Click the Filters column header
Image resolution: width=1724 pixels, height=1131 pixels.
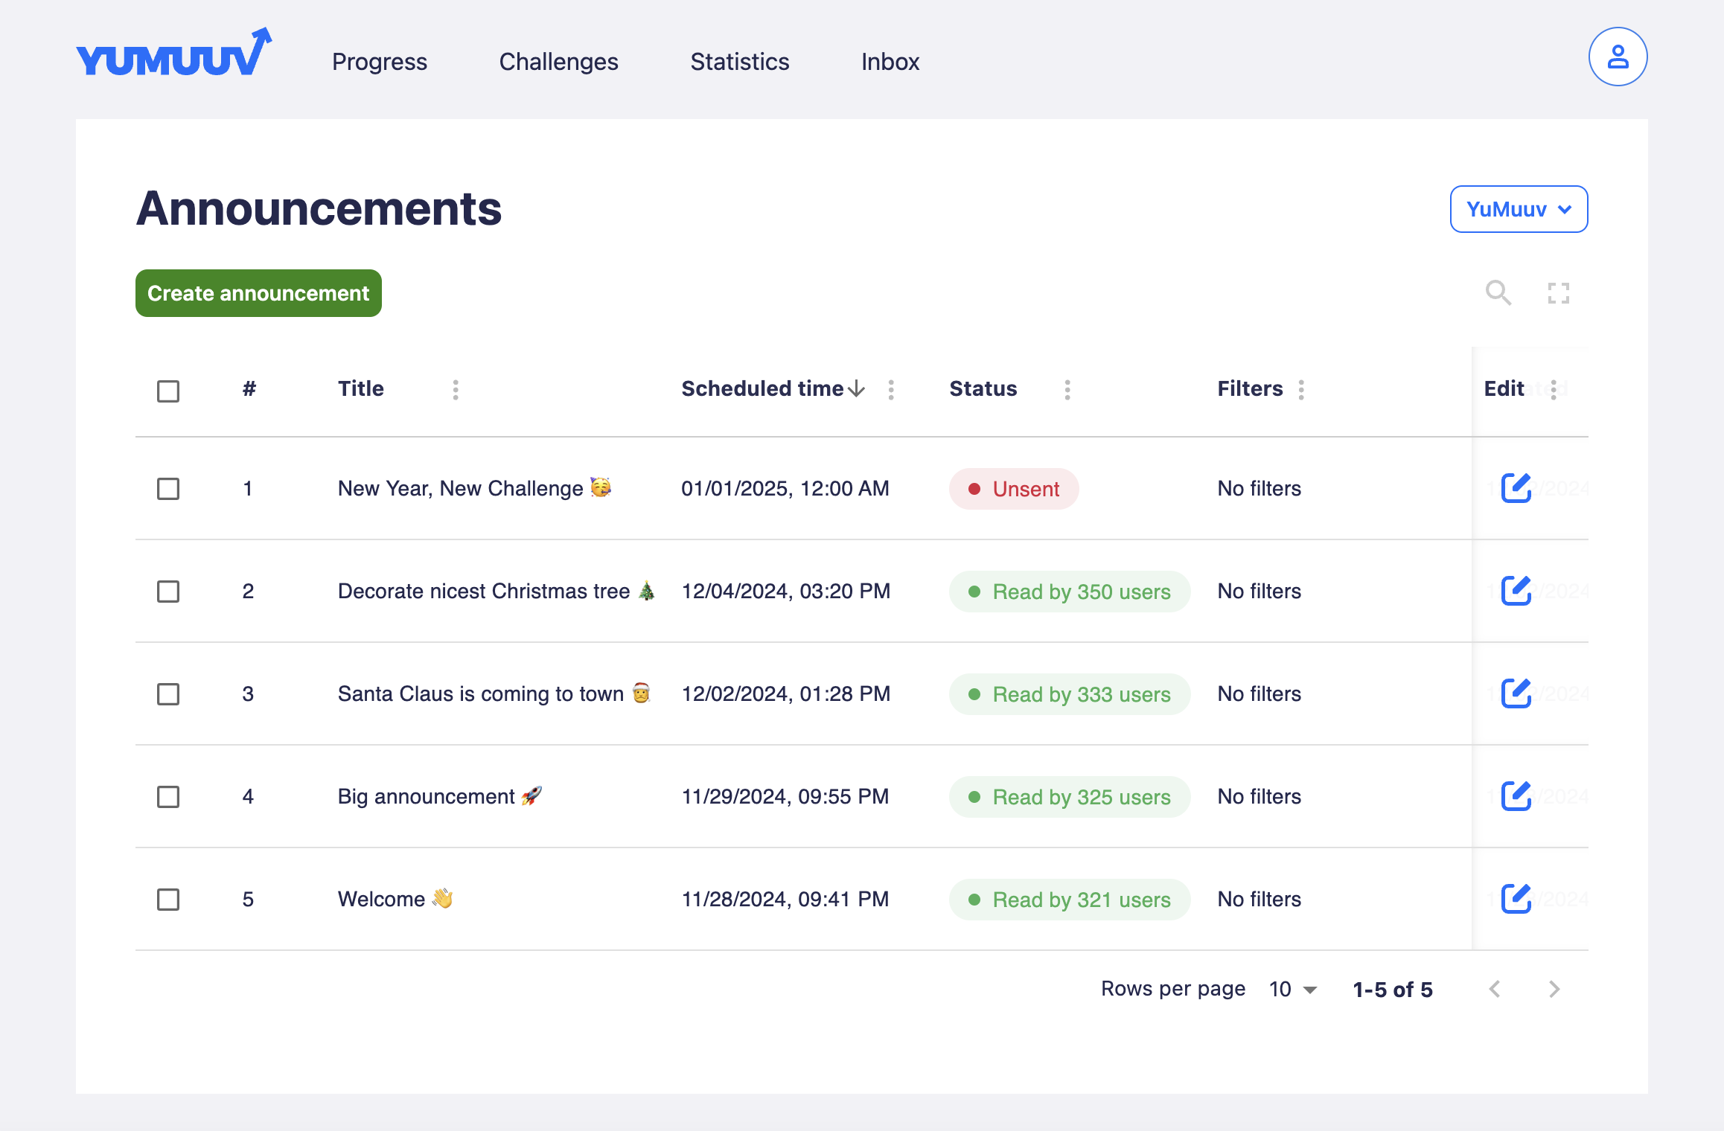pyautogui.click(x=1251, y=388)
